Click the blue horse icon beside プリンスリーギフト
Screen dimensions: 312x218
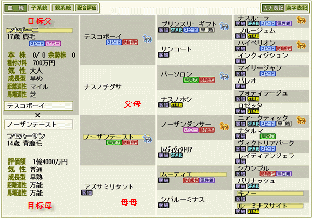[225, 26]
